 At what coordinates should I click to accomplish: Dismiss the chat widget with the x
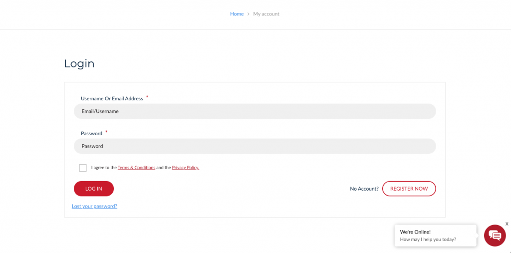pos(507,224)
